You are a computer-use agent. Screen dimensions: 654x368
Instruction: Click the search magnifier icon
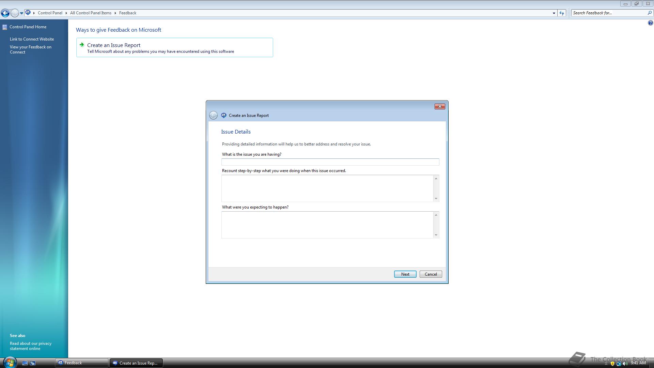650,13
